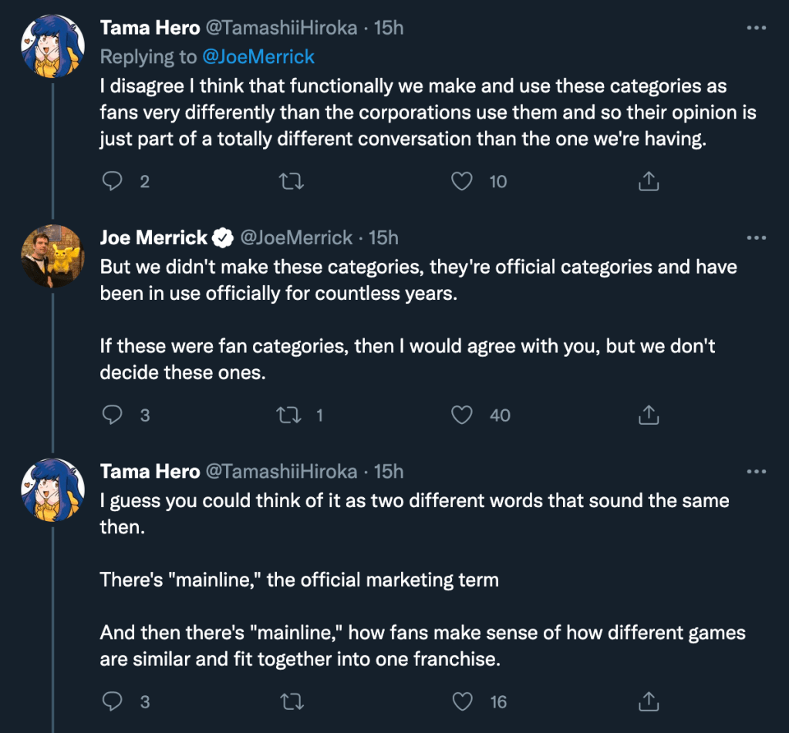Reply to Tama Hero's first tweet
Image resolution: width=789 pixels, height=733 pixels.
(113, 181)
